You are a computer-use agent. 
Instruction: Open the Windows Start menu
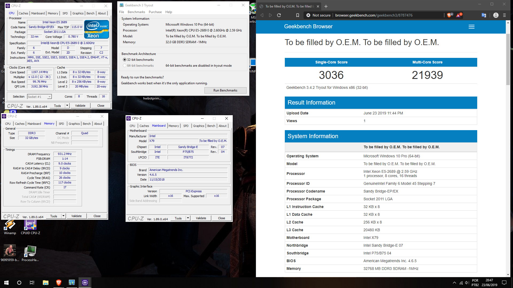[6, 283]
